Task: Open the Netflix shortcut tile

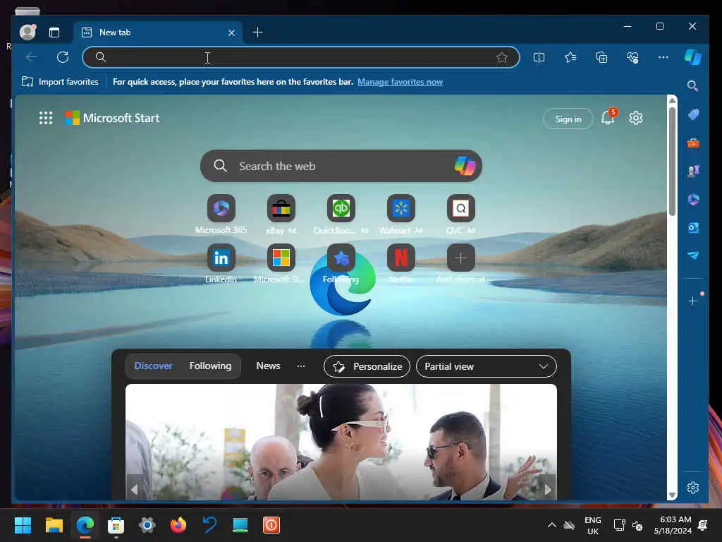Action: tap(400, 258)
